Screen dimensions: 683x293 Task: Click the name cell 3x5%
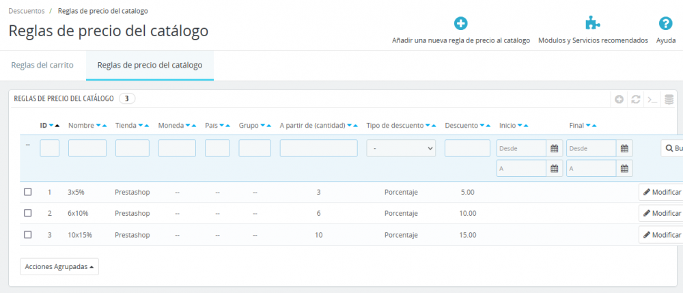pyautogui.click(x=78, y=192)
